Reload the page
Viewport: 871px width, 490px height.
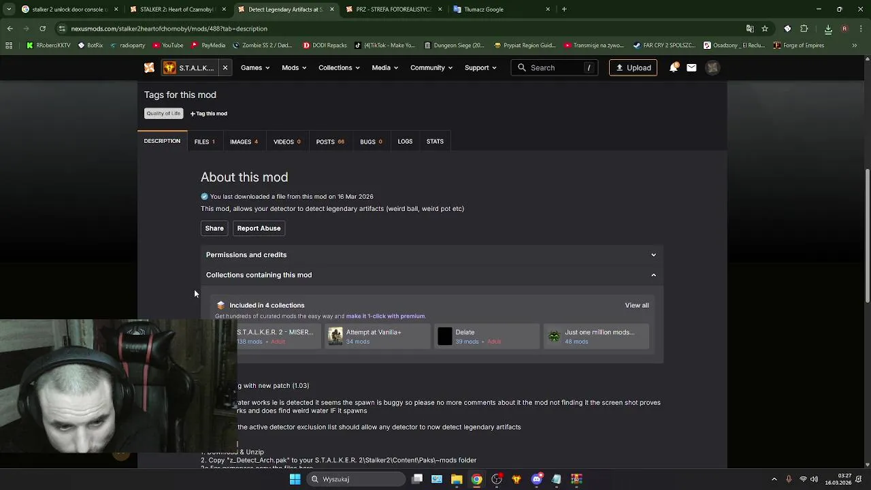click(42, 29)
